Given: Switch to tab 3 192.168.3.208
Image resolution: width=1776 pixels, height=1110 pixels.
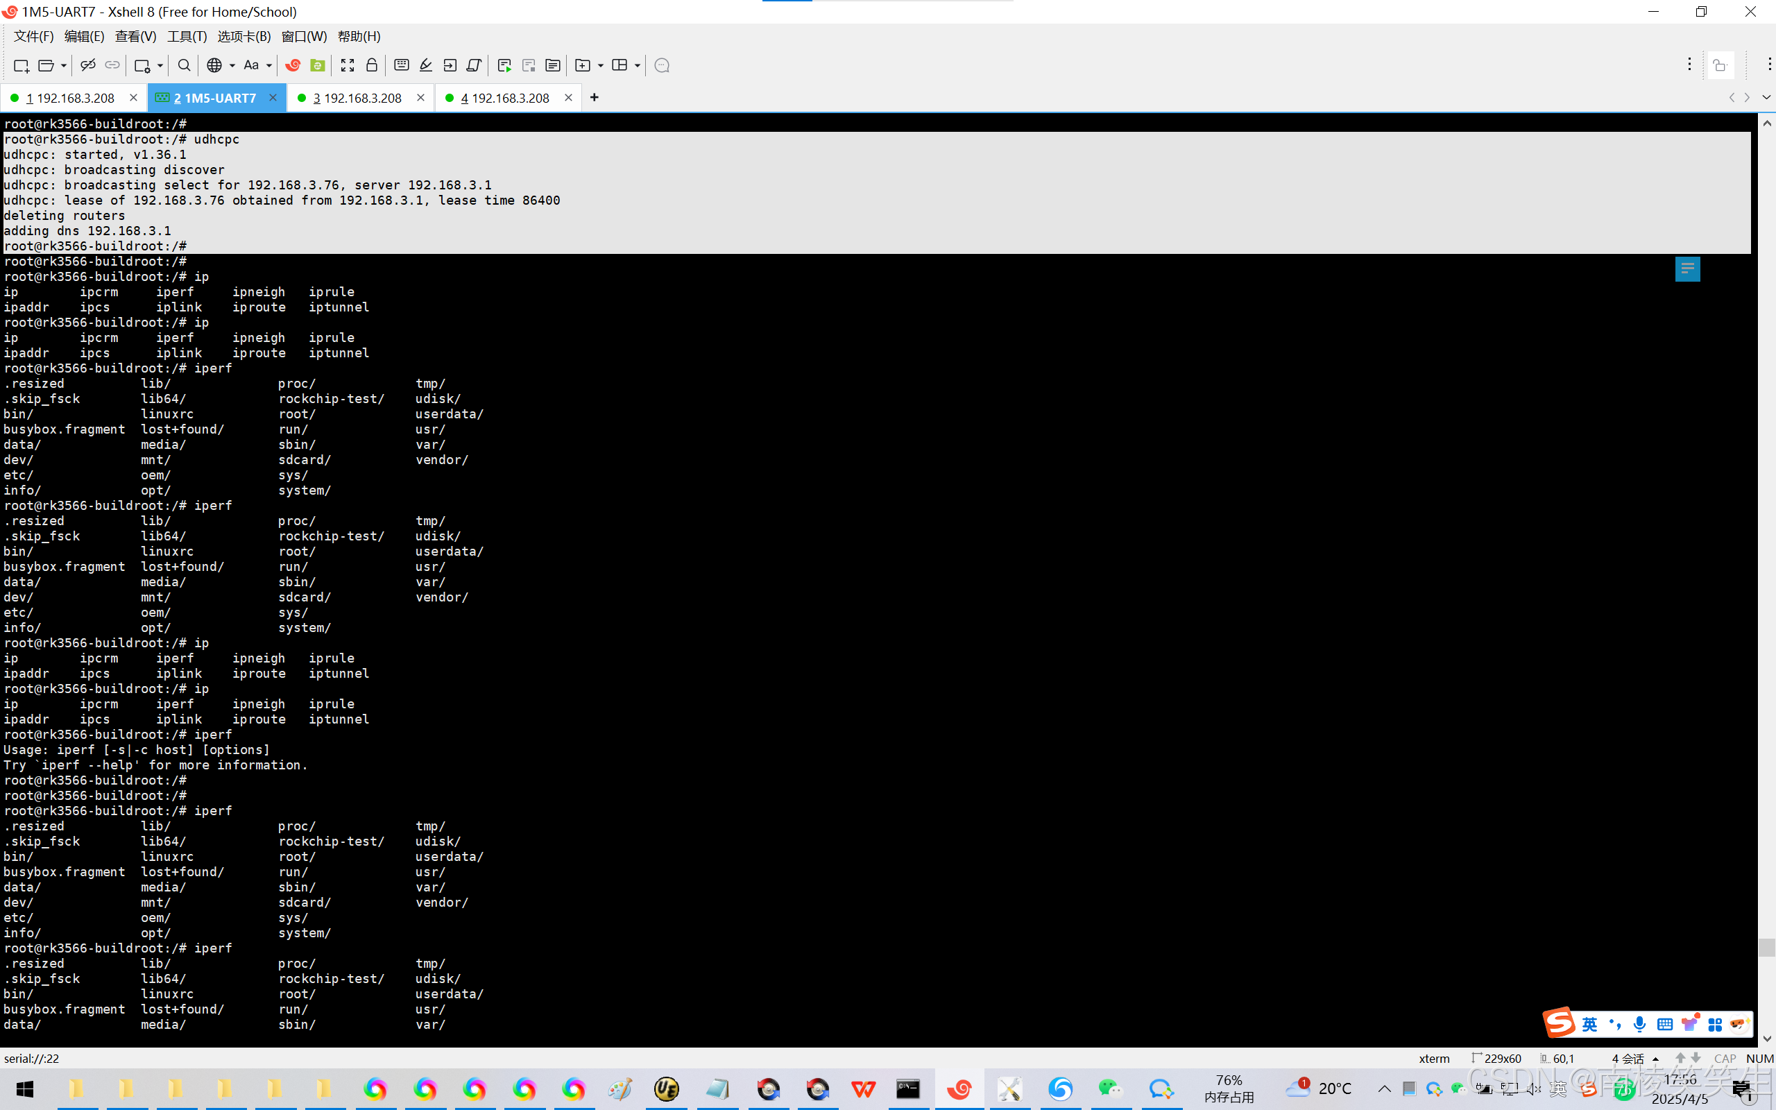Looking at the screenshot, I should point(357,98).
